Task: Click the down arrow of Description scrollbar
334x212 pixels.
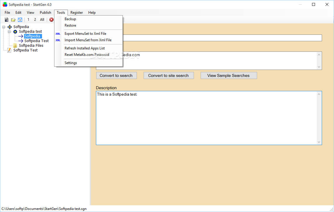Action: [319, 142]
